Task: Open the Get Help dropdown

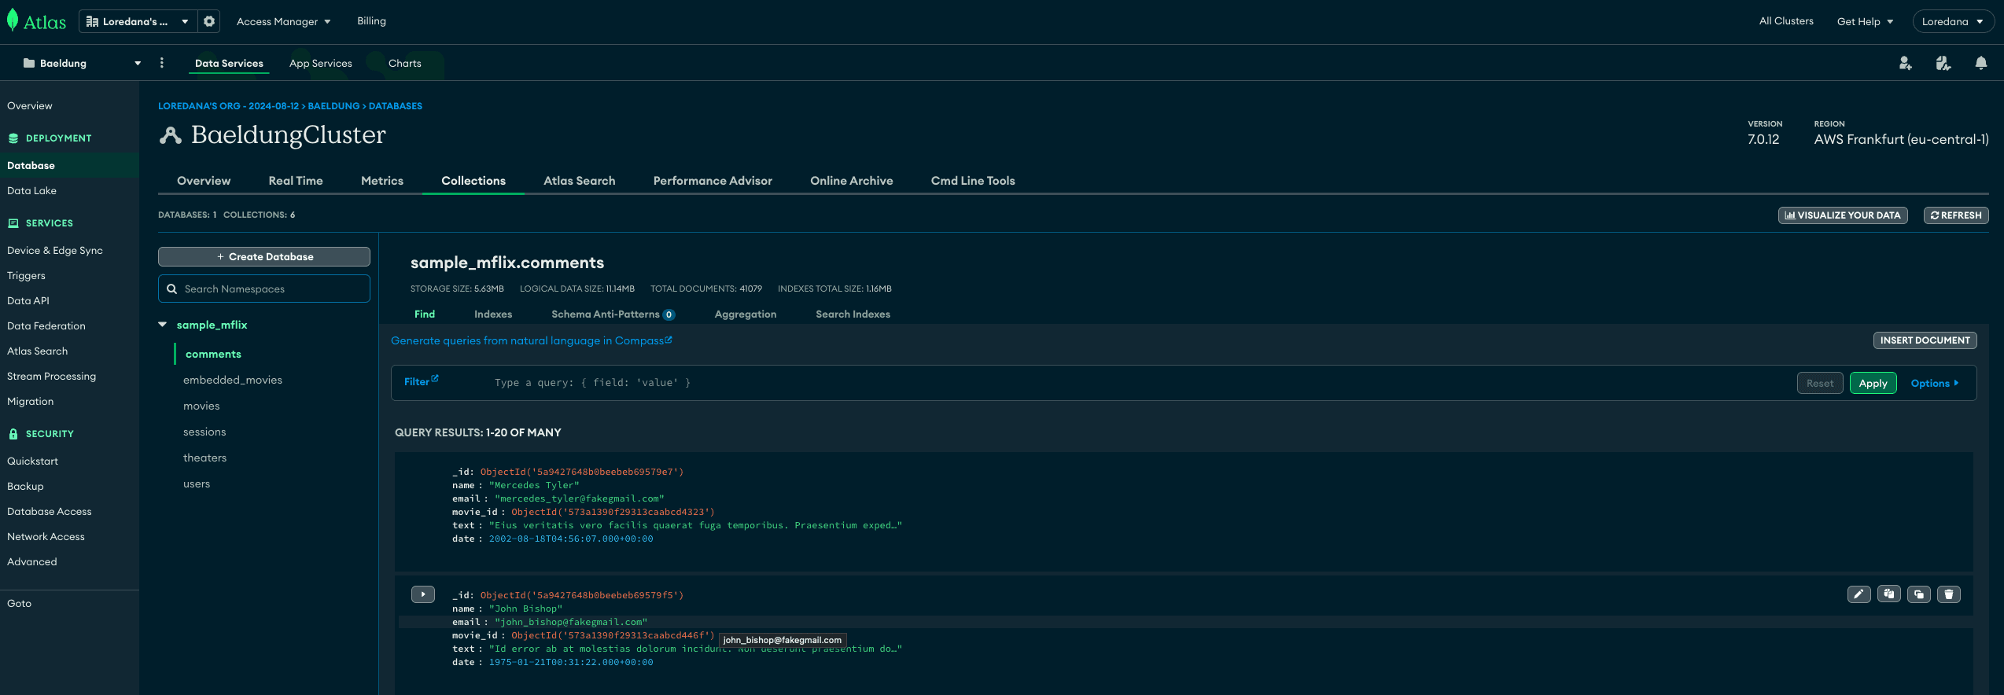Action: click(x=1865, y=21)
